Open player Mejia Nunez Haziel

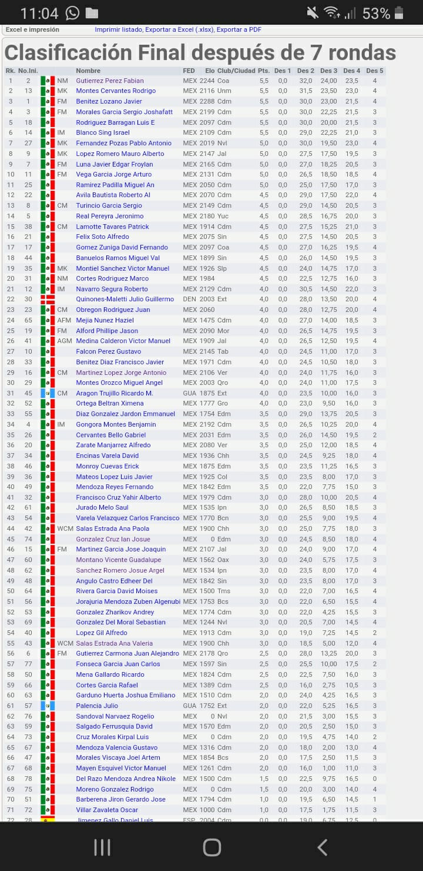point(105,320)
